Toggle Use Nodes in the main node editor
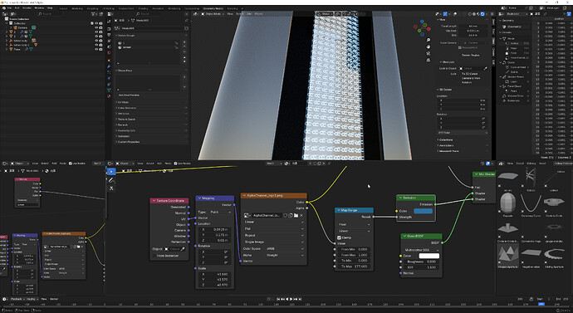 click(175, 164)
